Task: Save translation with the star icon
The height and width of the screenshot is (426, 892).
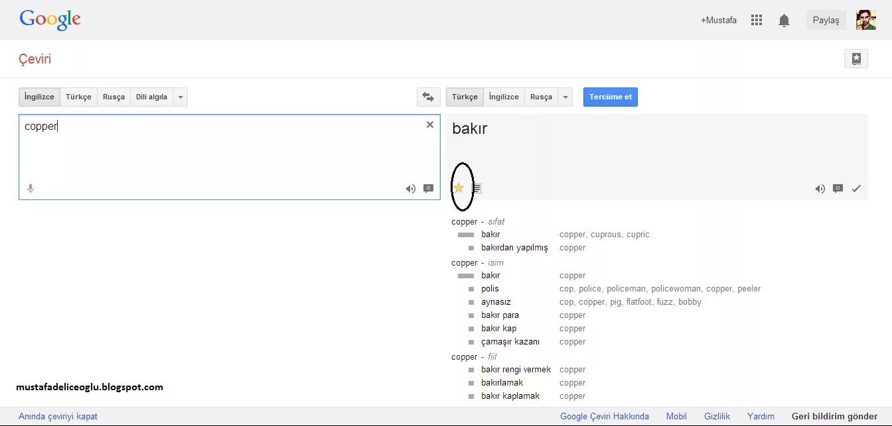Action: tap(459, 188)
